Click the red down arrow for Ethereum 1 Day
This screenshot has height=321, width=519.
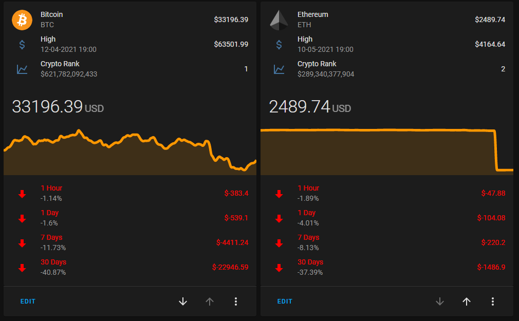click(279, 218)
